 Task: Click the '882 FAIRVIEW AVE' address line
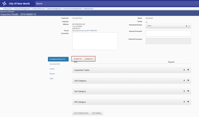coord(79,24)
